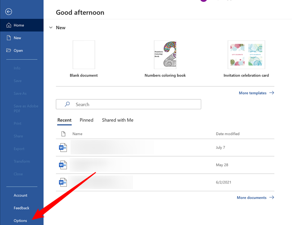Open the Feedback page
The width and height of the screenshot is (292, 225).
(x=22, y=208)
